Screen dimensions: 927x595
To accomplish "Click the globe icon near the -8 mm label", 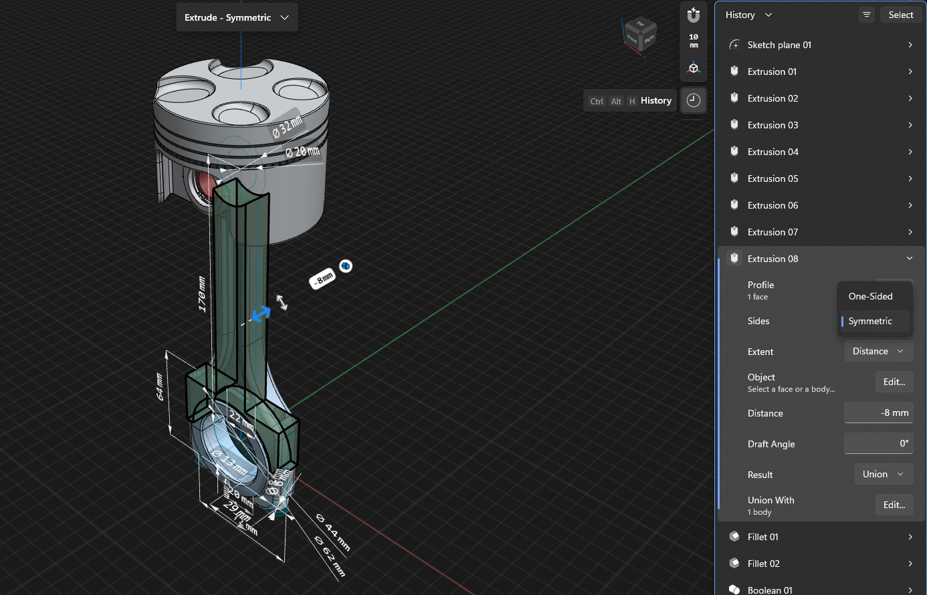I will (345, 265).
